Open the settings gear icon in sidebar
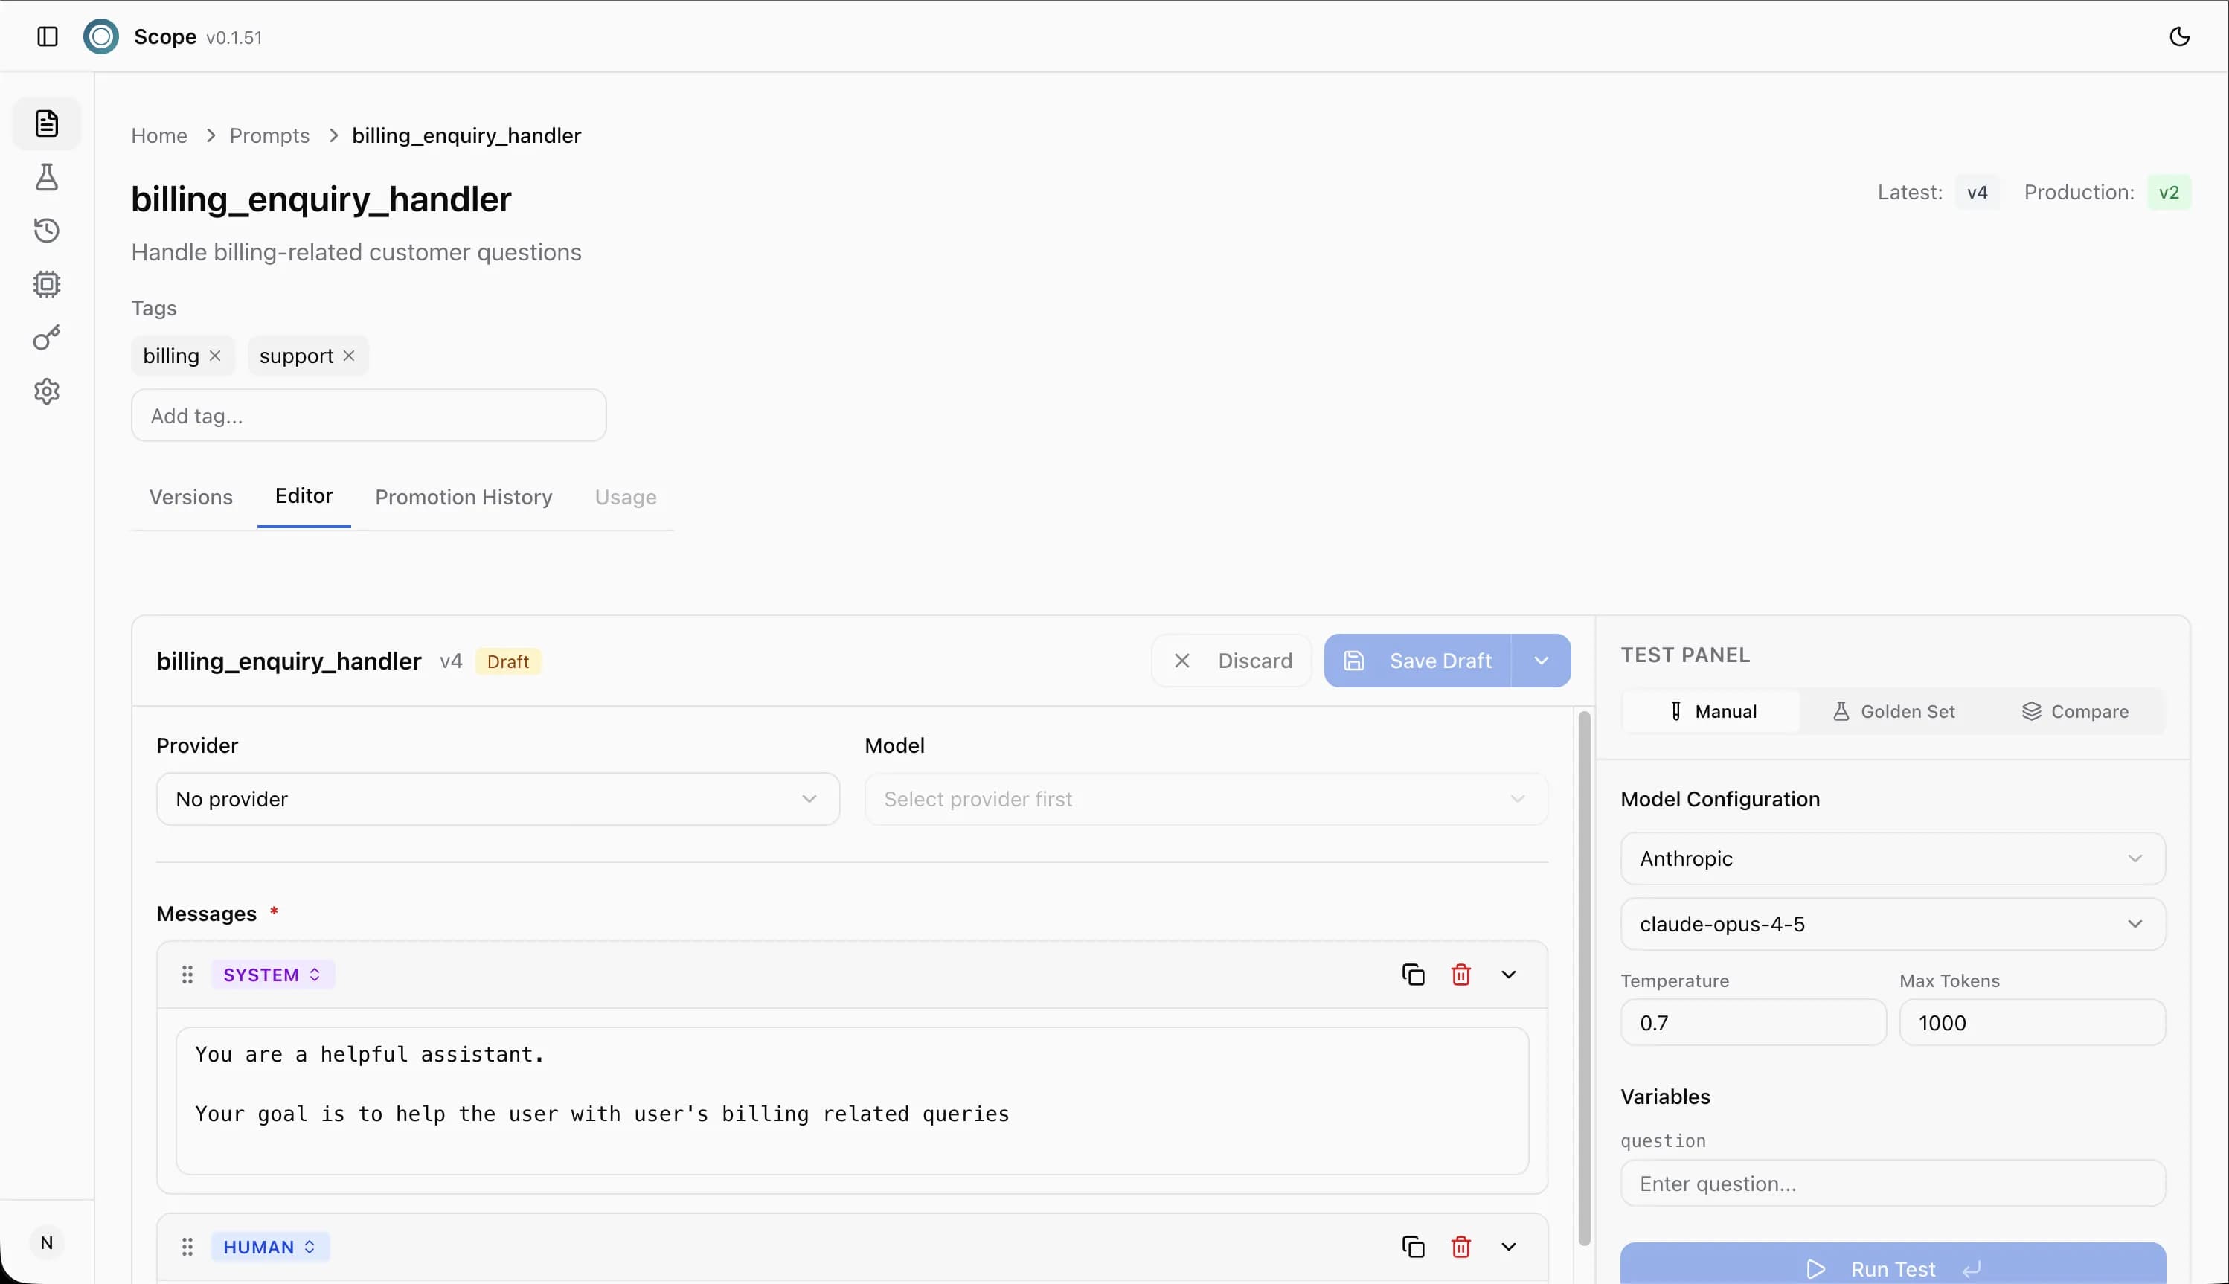Screen dimensions: 2229x1284 pyautogui.click(x=47, y=391)
